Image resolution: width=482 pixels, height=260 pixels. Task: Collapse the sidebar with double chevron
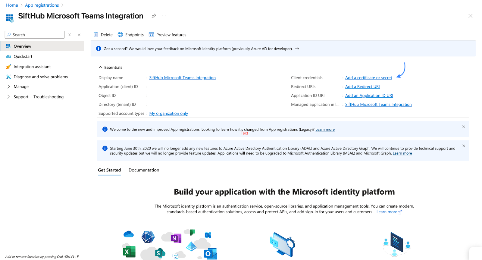(x=79, y=35)
